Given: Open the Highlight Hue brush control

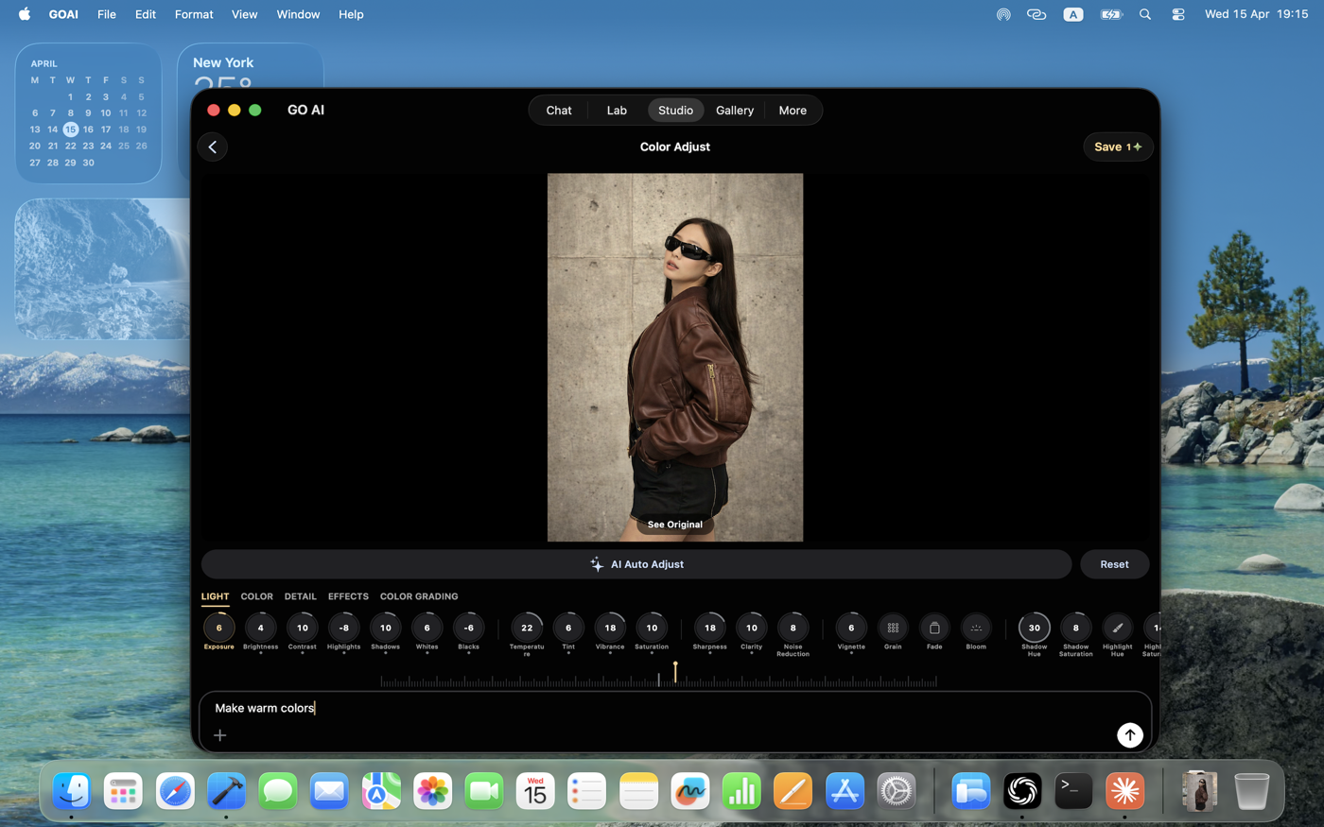Looking at the screenshot, I should (1117, 628).
